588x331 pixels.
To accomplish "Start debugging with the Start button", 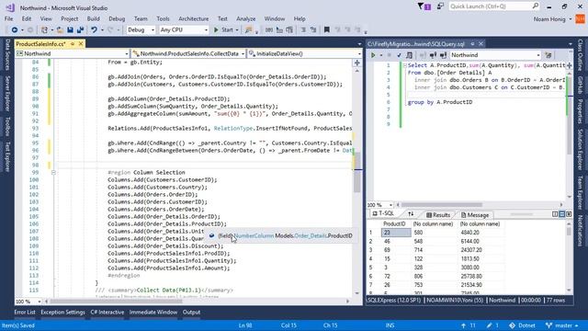I will pos(223,29).
